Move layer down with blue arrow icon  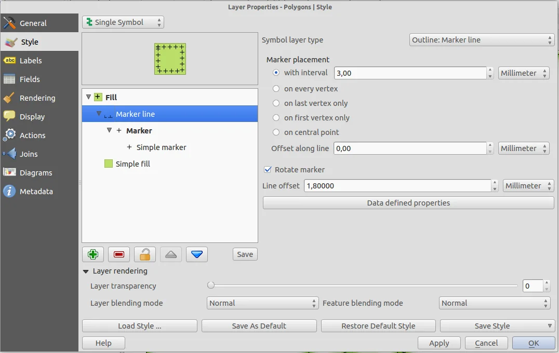[197, 254]
